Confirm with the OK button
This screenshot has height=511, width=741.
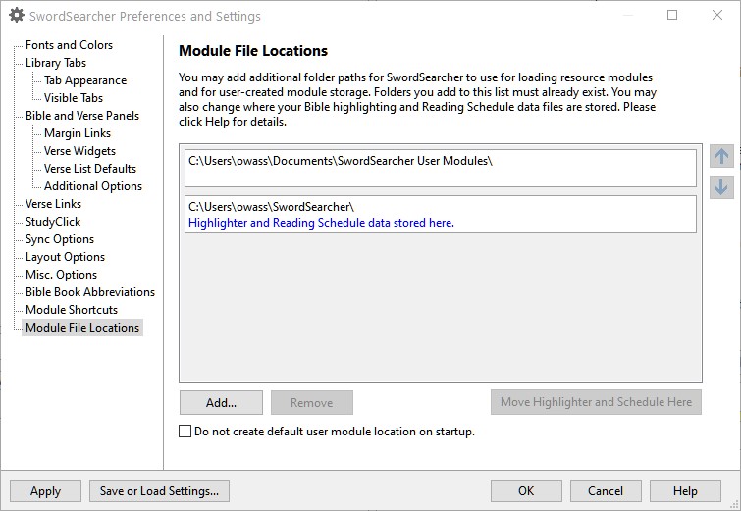526,491
